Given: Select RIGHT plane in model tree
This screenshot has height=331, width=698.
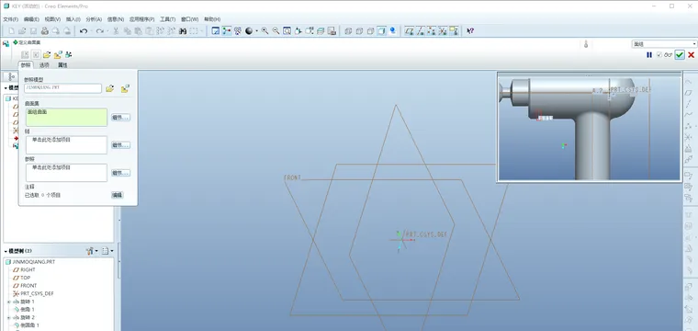Looking at the screenshot, I should coord(28,269).
